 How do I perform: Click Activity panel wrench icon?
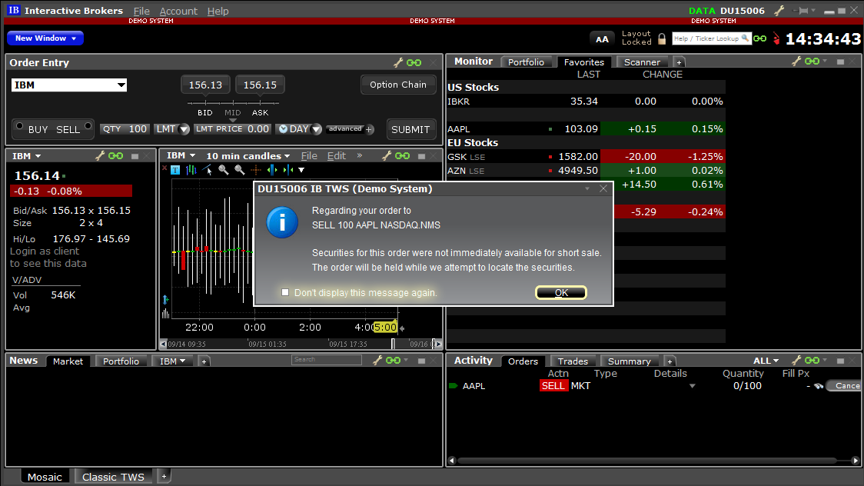pyautogui.click(x=796, y=361)
